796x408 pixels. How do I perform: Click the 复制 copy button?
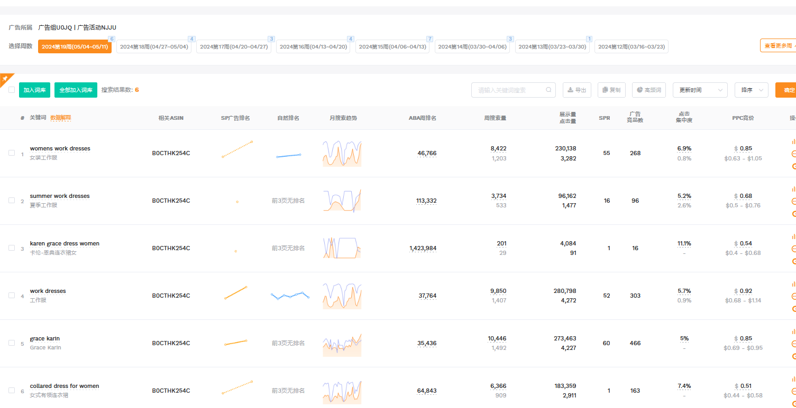611,90
